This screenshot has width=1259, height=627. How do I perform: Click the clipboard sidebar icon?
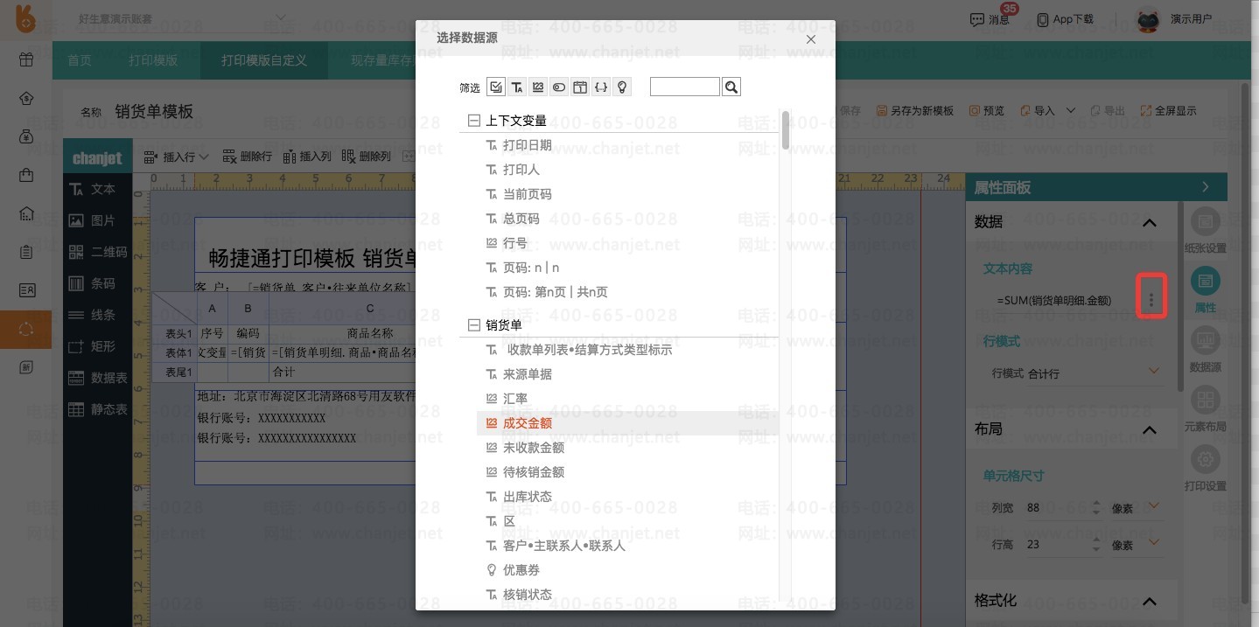tap(25, 252)
